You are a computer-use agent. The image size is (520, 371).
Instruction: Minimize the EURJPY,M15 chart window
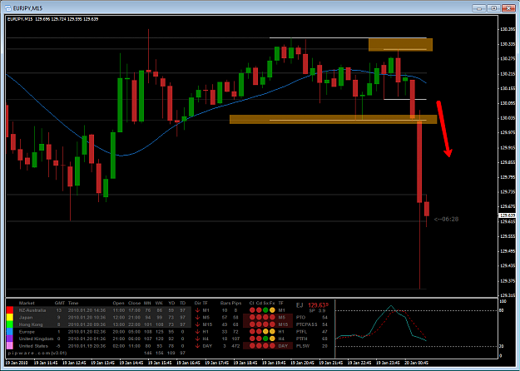tap(479, 8)
